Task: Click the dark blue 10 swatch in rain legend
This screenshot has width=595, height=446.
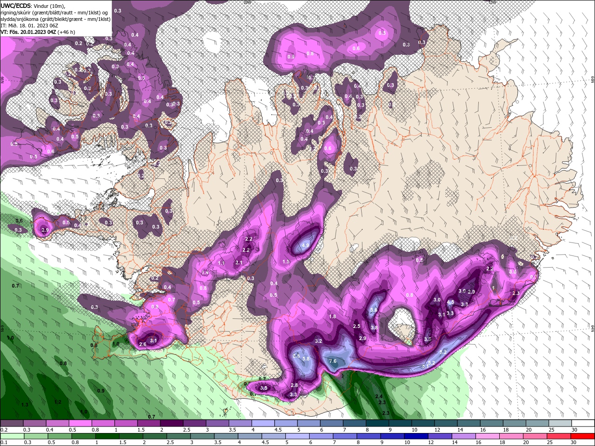Action: pyautogui.click(x=416, y=436)
